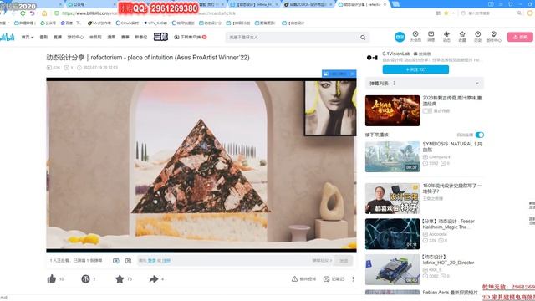Image resolution: width=535 pixels, height=301 pixels.
Task: Click the 下载客户端 download client link
Action: (191, 37)
